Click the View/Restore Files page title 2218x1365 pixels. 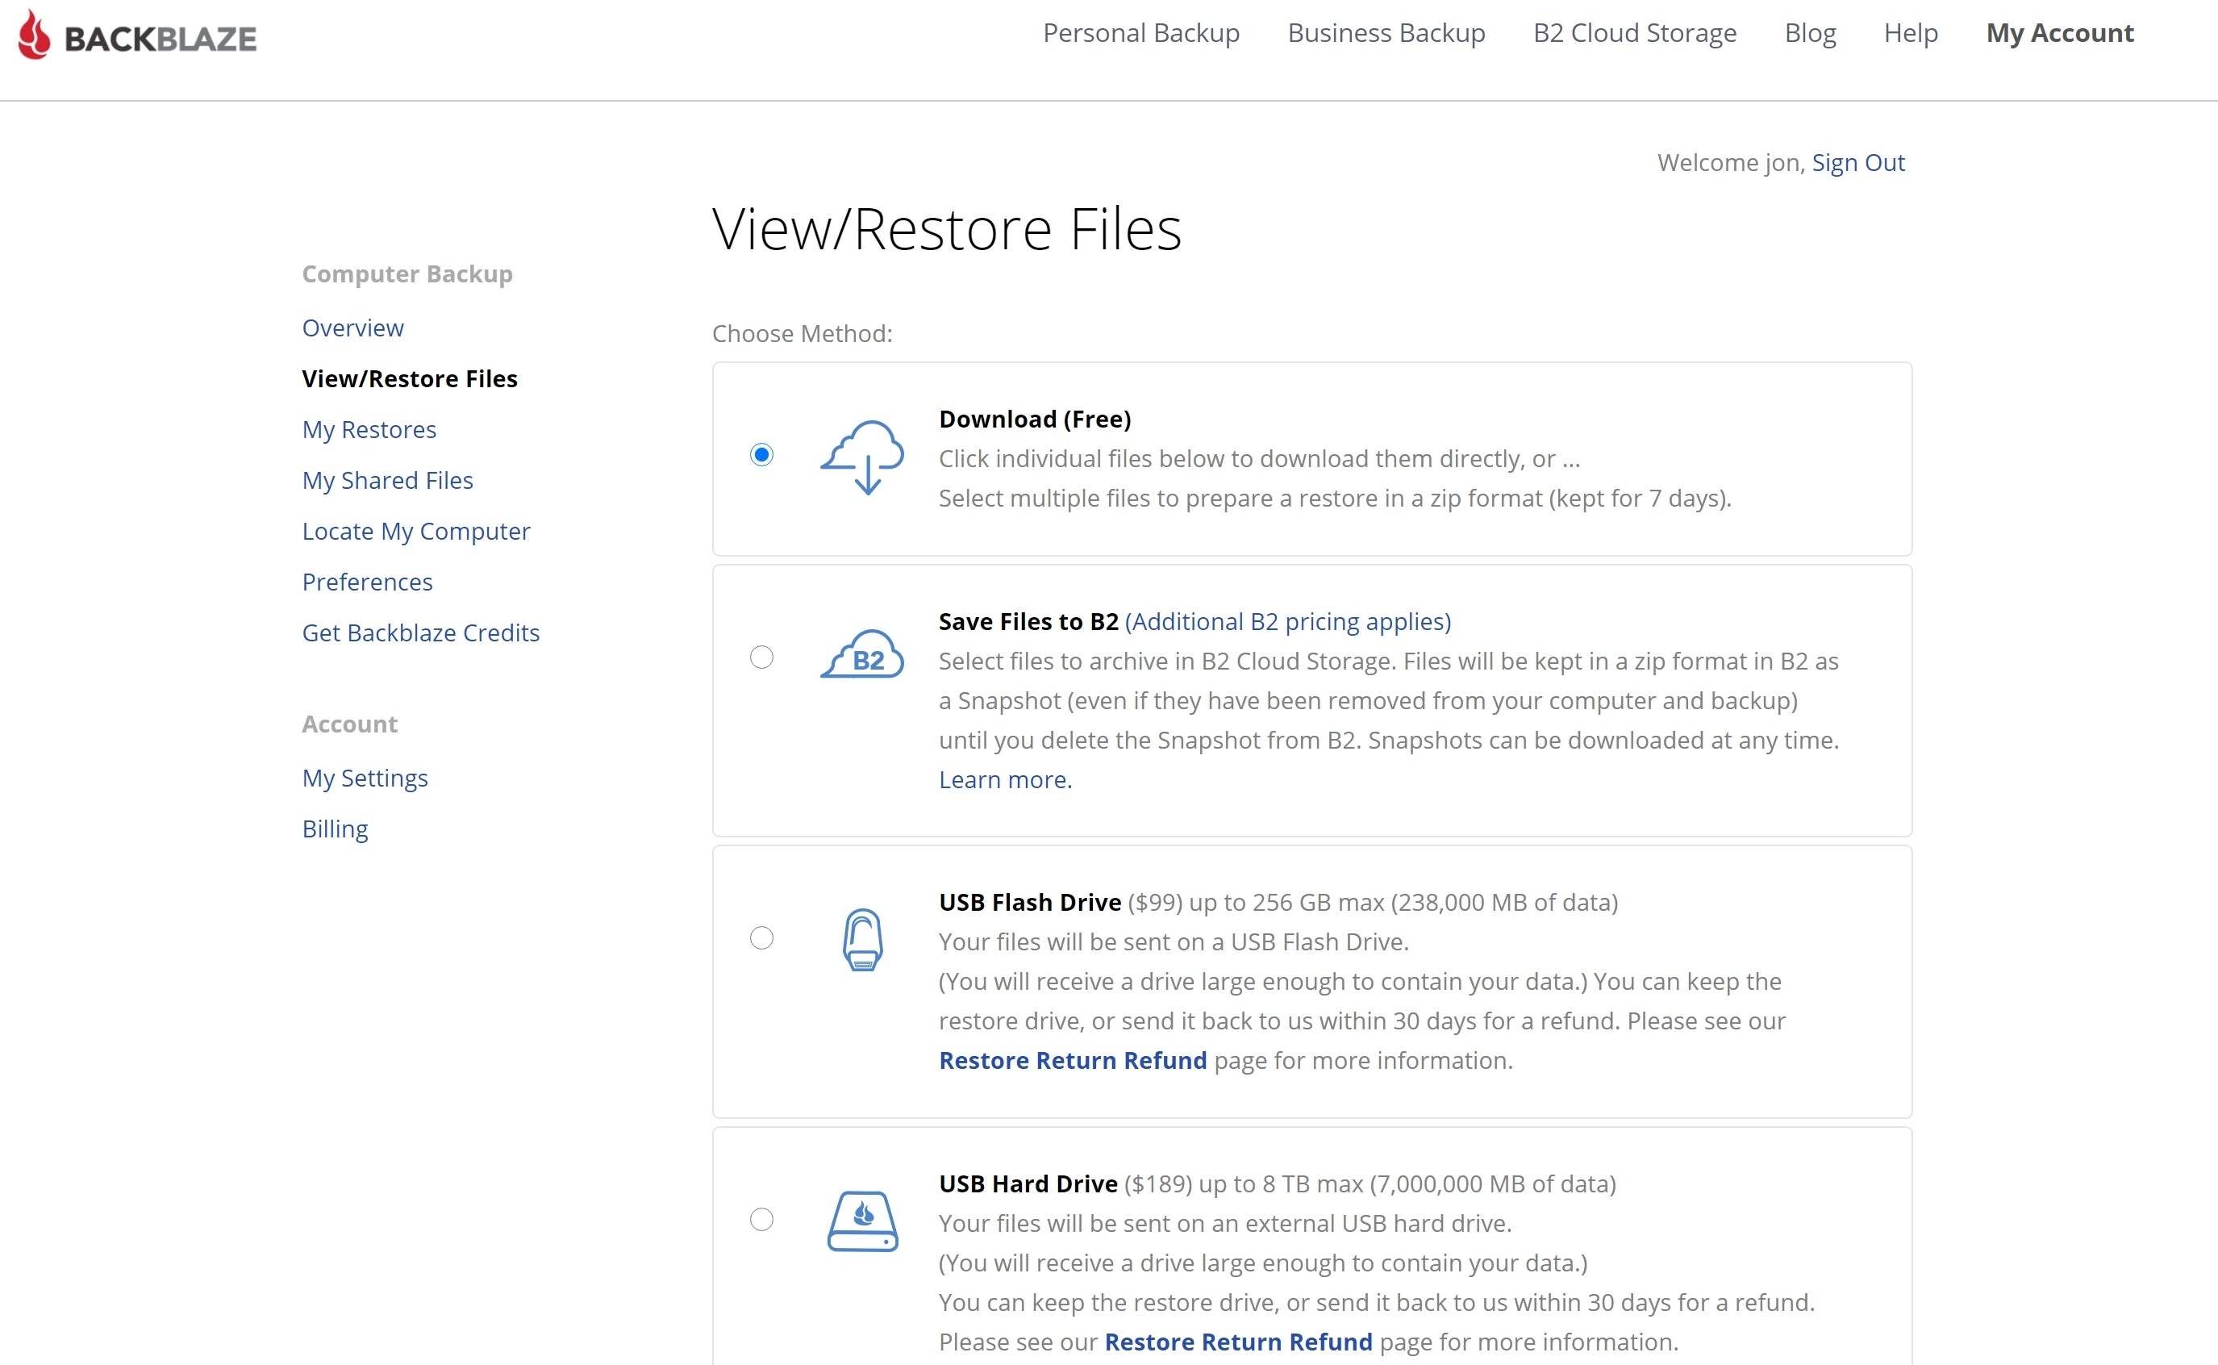pyautogui.click(x=948, y=229)
